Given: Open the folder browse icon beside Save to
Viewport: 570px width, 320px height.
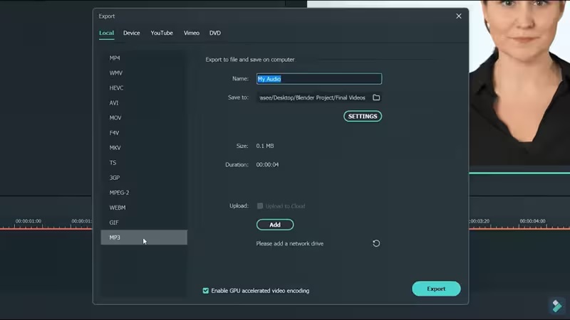Looking at the screenshot, I should [376, 97].
